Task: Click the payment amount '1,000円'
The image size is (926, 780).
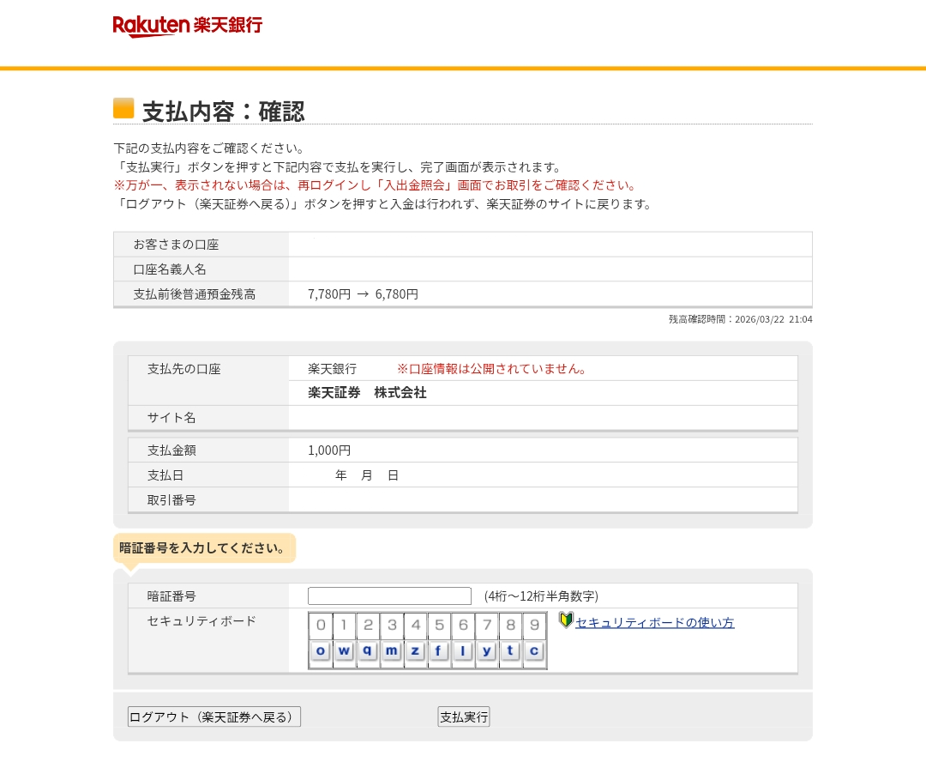Action: [329, 450]
